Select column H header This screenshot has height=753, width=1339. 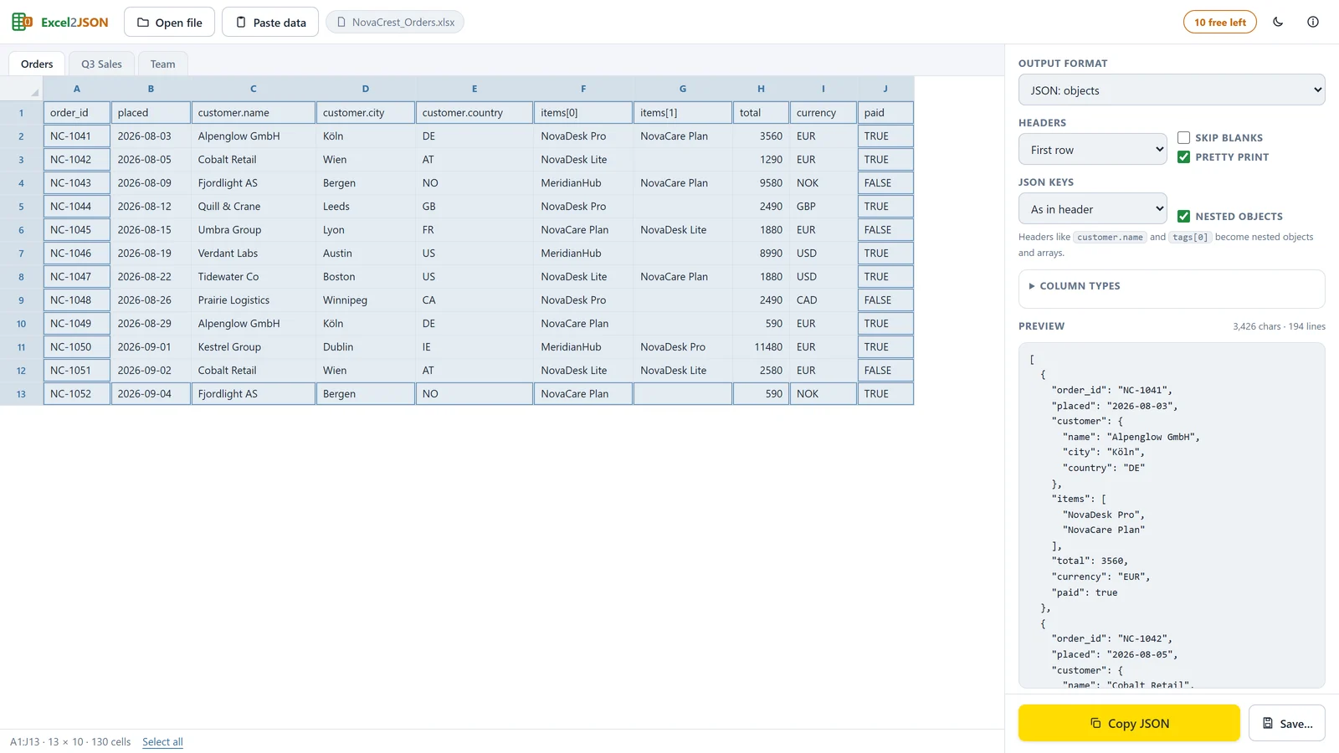pyautogui.click(x=761, y=88)
